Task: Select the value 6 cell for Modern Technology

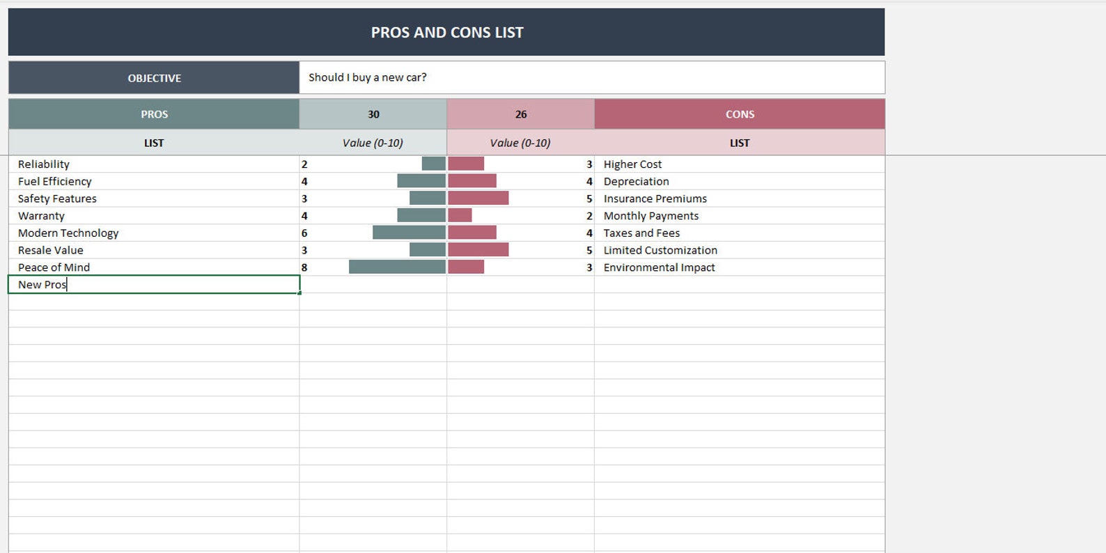Action: coord(373,233)
